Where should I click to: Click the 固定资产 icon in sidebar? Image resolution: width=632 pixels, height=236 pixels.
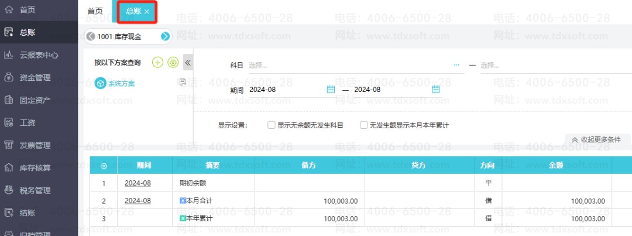(x=9, y=101)
